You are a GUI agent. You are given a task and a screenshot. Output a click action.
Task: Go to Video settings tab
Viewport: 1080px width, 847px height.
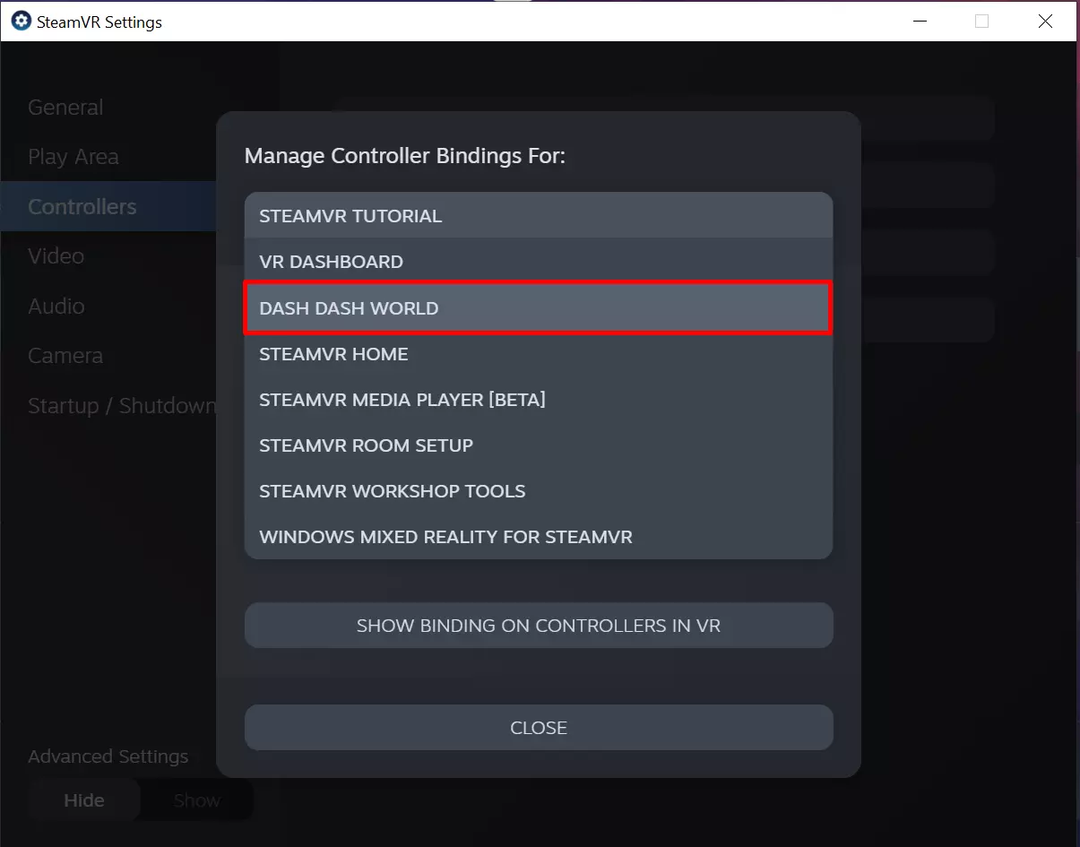[56, 256]
